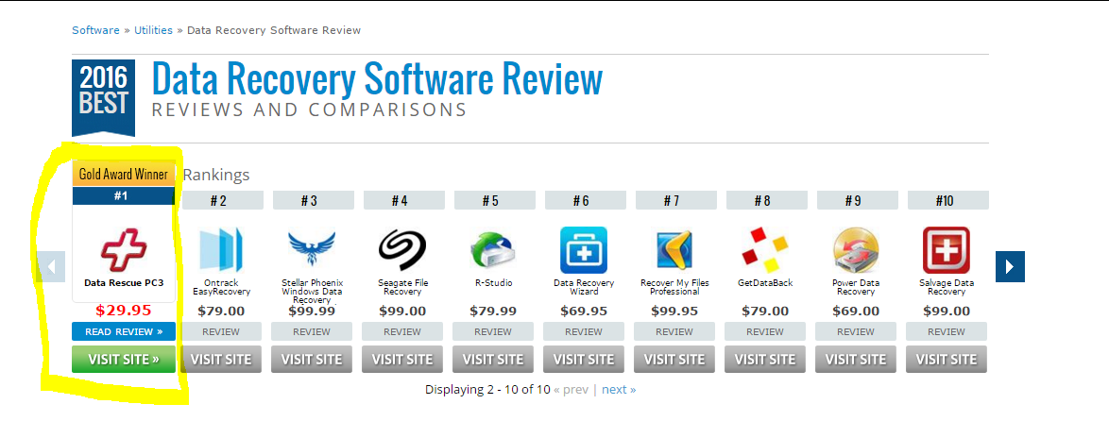This screenshot has width=1109, height=438.
Task: Click the Stellar Phoenix blue bird logo
Action: coord(312,248)
